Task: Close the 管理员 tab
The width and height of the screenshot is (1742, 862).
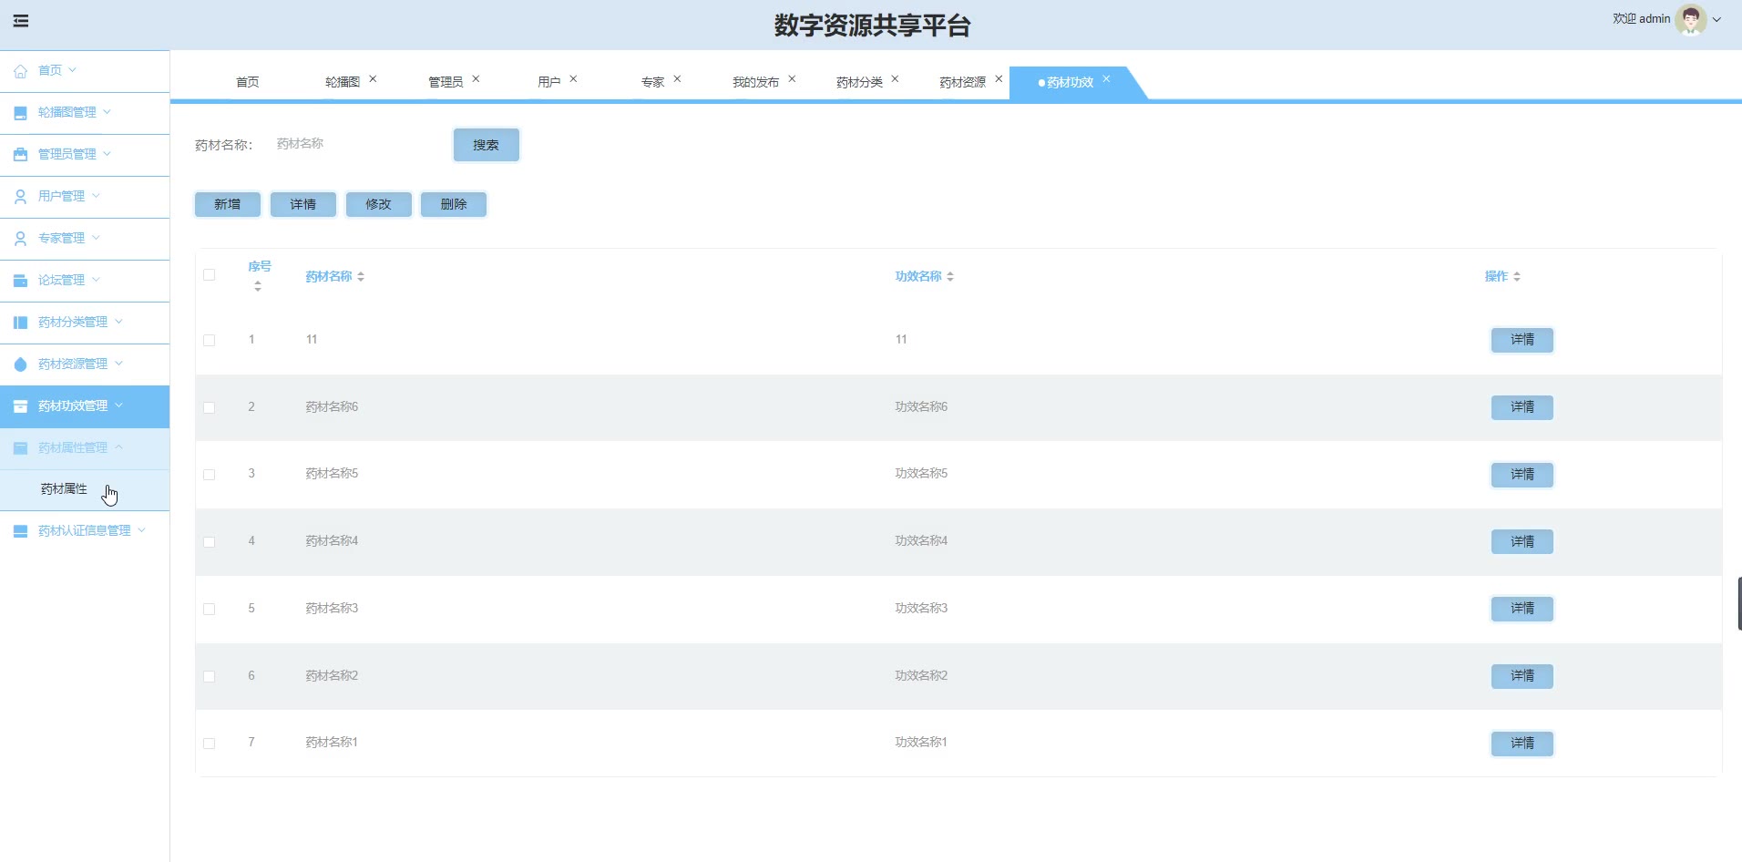Action: pyautogui.click(x=476, y=79)
